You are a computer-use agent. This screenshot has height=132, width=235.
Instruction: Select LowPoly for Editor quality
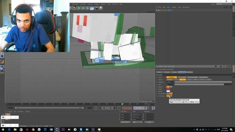(x=171, y=77)
